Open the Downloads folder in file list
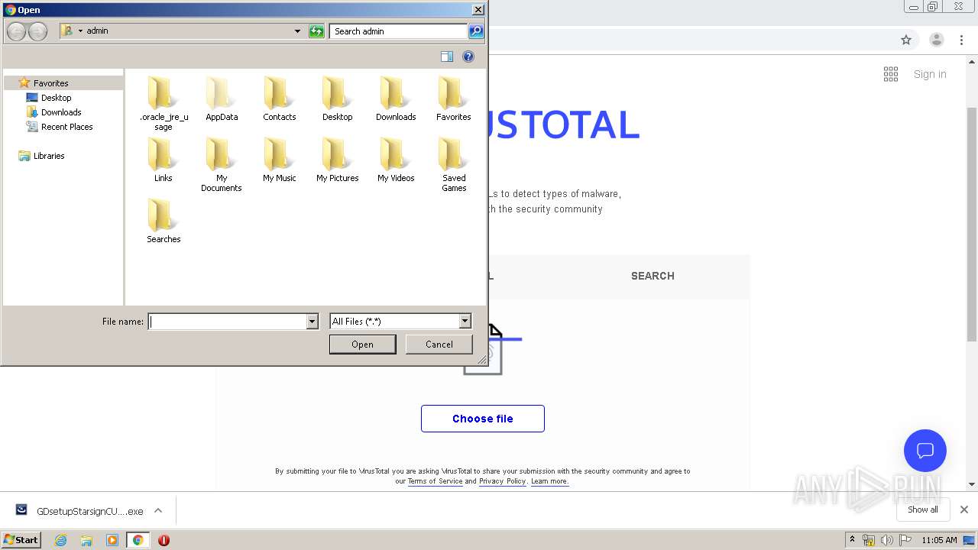Image resolution: width=978 pixels, height=550 pixels. [x=396, y=99]
